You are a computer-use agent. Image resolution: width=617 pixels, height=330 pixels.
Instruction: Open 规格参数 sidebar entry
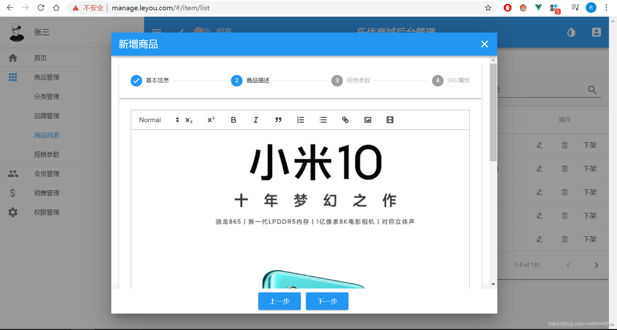click(47, 154)
